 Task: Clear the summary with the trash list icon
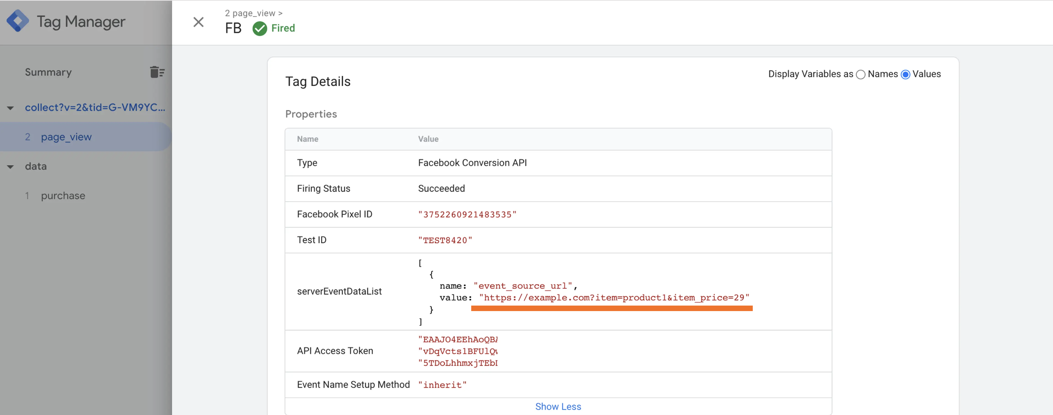point(157,72)
